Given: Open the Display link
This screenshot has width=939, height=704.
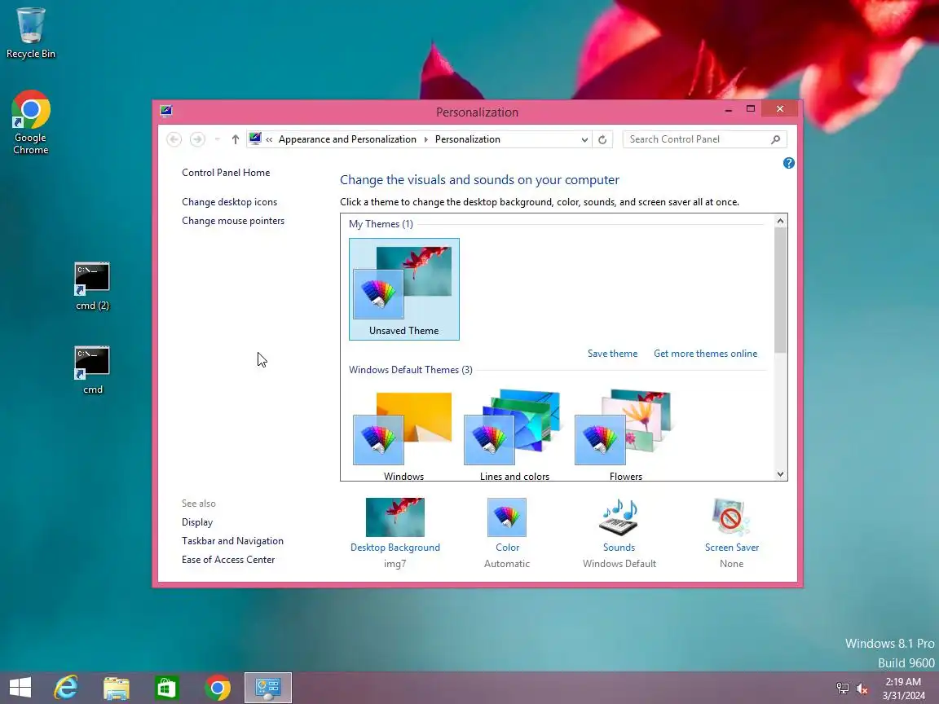Looking at the screenshot, I should click(197, 522).
